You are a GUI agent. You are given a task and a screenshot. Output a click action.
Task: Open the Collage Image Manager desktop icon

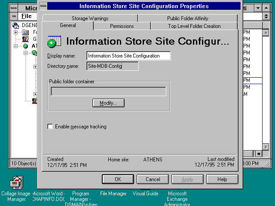coord(16,183)
